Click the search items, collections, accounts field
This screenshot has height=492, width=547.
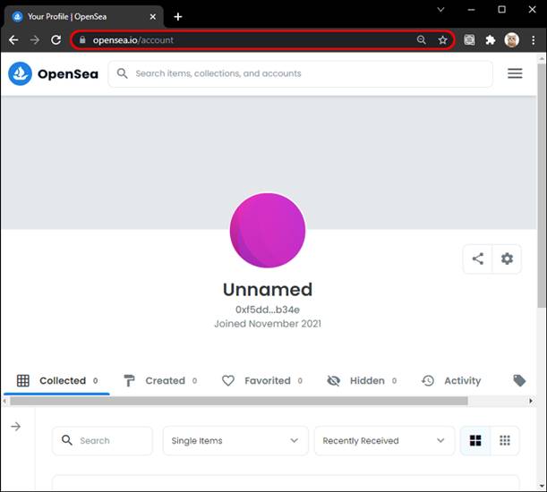[x=304, y=74]
